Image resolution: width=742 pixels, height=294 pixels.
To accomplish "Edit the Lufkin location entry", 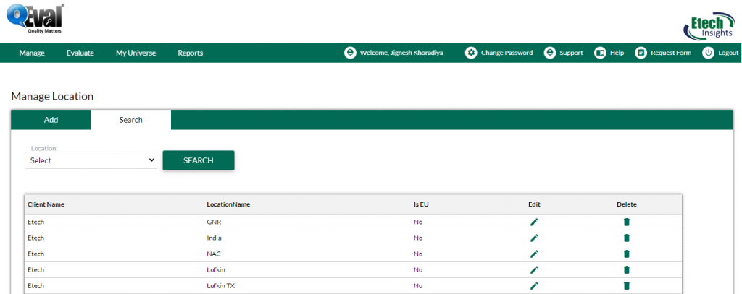I will 534,270.
